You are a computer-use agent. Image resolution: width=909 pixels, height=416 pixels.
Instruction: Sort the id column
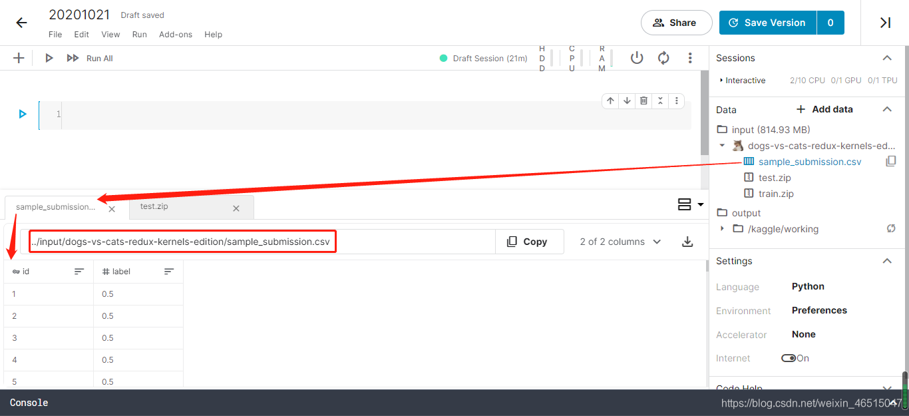[79, 272]
